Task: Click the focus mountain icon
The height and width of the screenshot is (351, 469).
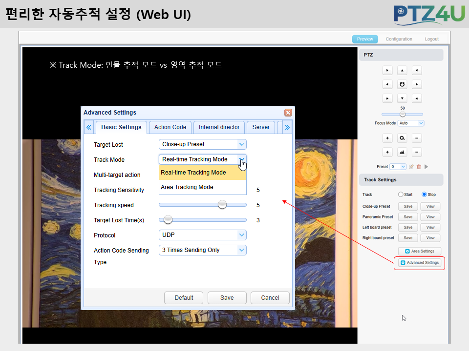Action: coord(402,152)
